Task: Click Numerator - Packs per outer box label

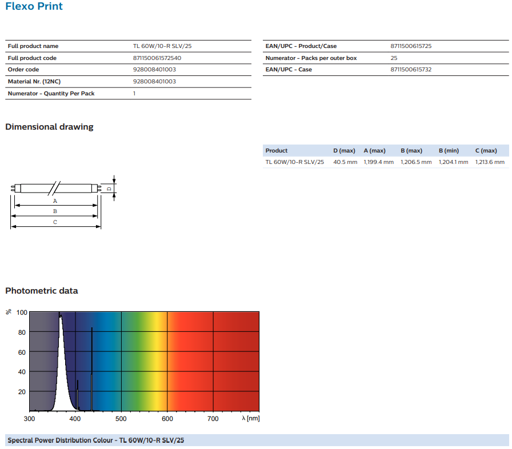Action: tap(311, 58)
